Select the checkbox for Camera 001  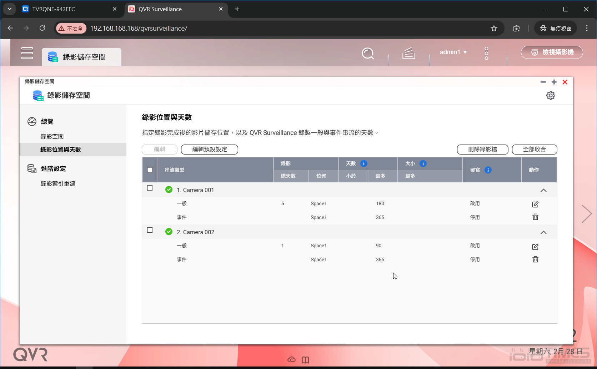click(x=150, y=188)
